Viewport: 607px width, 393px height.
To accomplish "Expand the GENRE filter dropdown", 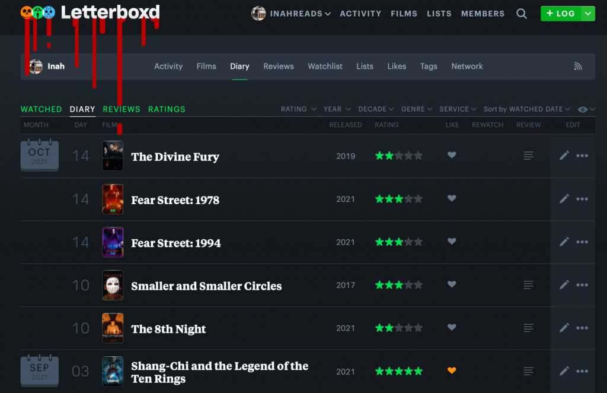I will pos(417,109).
